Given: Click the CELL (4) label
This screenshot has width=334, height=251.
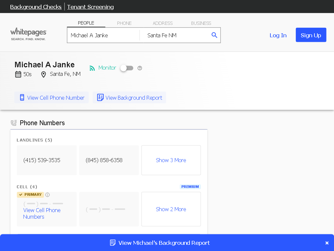Looking at the screenshot, I should click(27, 187).
